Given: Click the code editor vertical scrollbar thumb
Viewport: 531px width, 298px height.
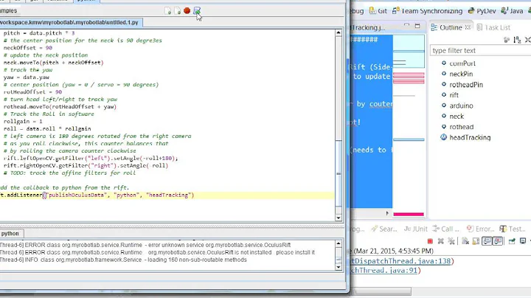Looking at the screenshot, I should click(339, 173).
